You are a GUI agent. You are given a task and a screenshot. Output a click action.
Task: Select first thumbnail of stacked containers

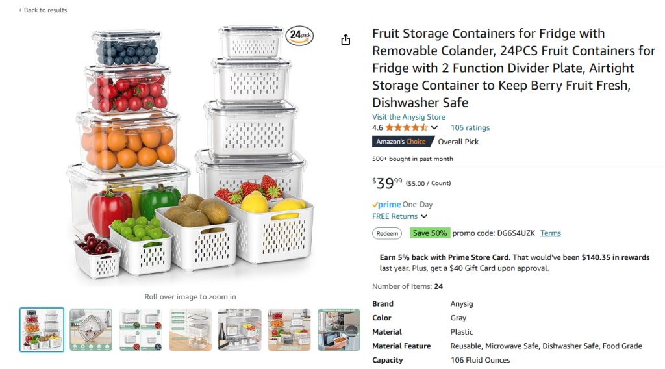click(x=42, y=329)
